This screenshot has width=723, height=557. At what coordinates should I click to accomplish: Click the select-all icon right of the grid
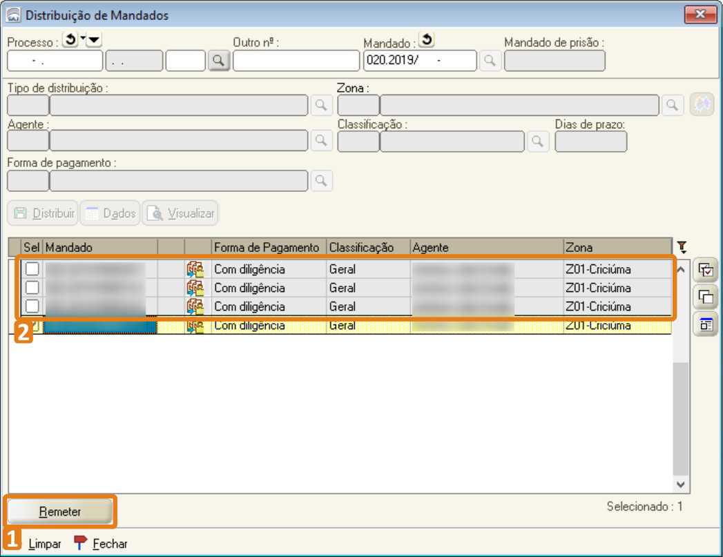click(705, 270)
